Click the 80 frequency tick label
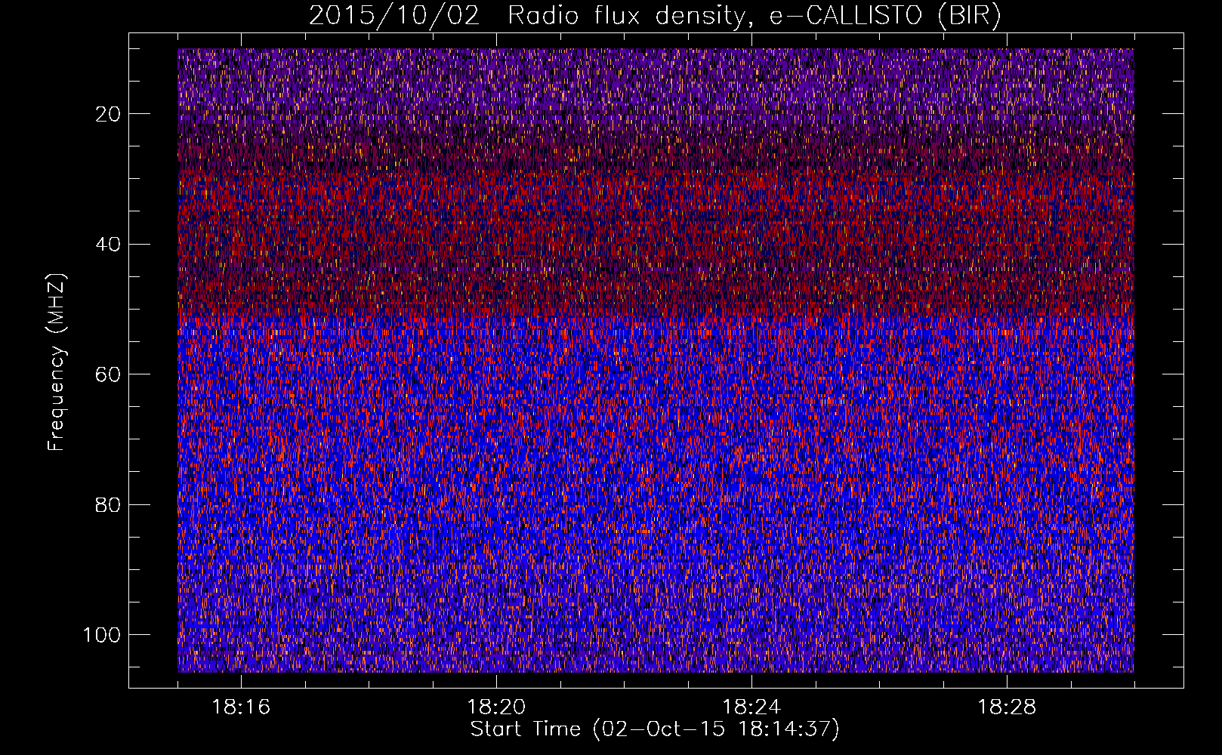Viewport: 1222px width, 755px height. coord(109,505)
